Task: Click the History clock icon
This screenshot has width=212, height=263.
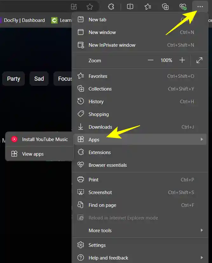Action: 81,101
